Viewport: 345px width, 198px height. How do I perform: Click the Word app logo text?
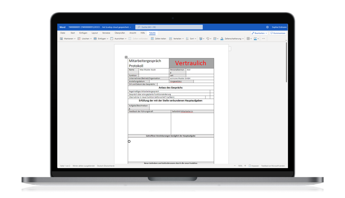tap(62, 27)
